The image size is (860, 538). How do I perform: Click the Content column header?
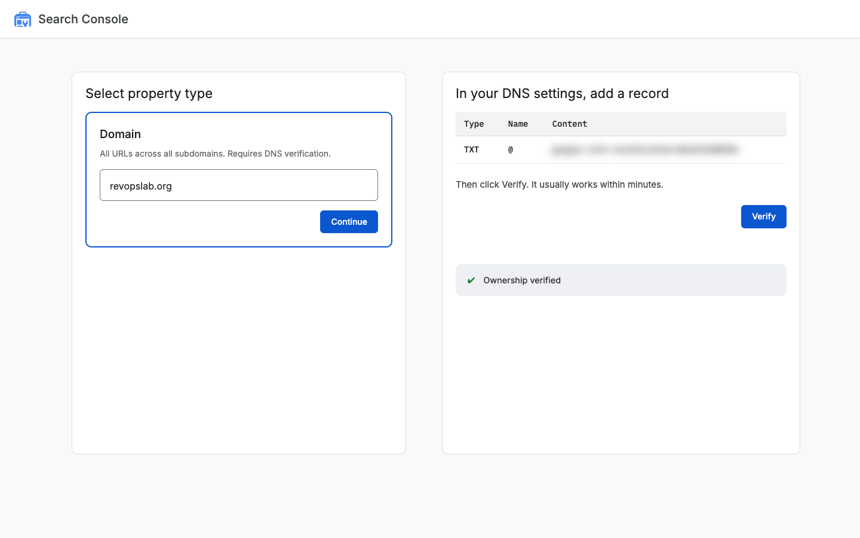pos(570,124)
